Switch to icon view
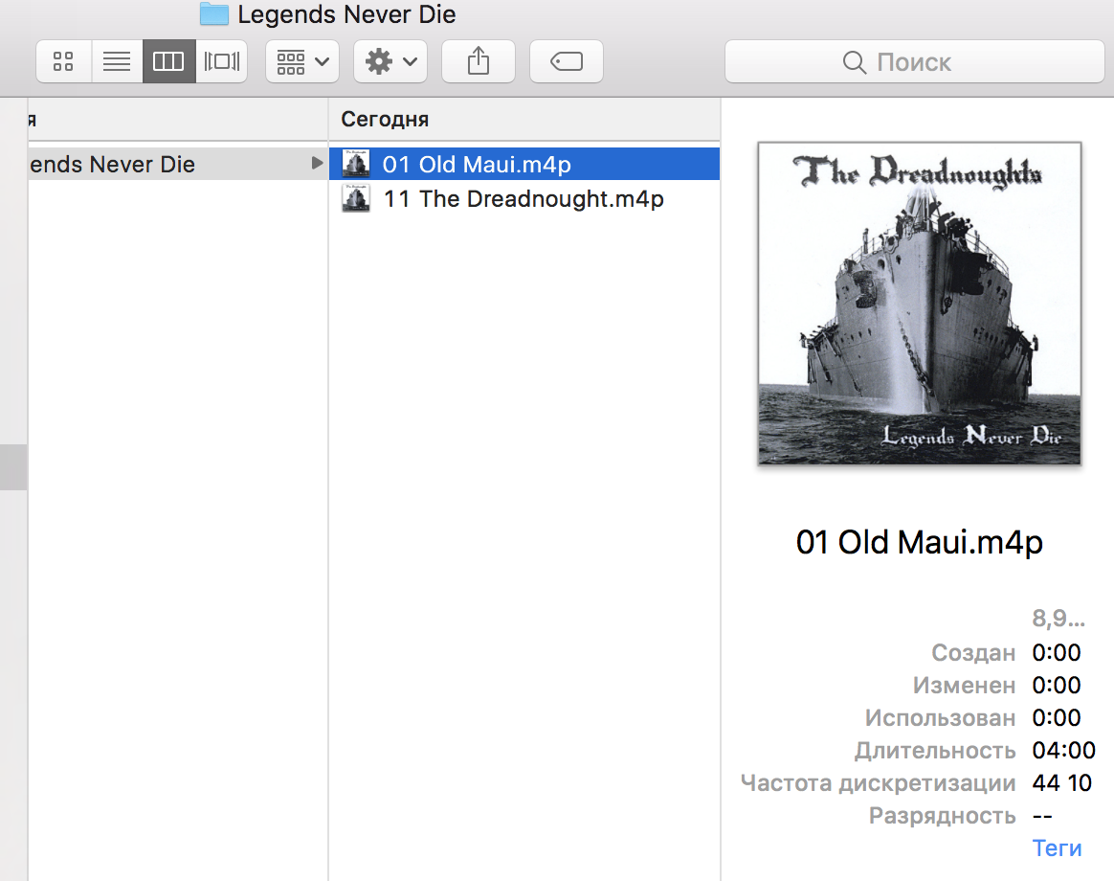1114x881 pixels. pos(64,62)
